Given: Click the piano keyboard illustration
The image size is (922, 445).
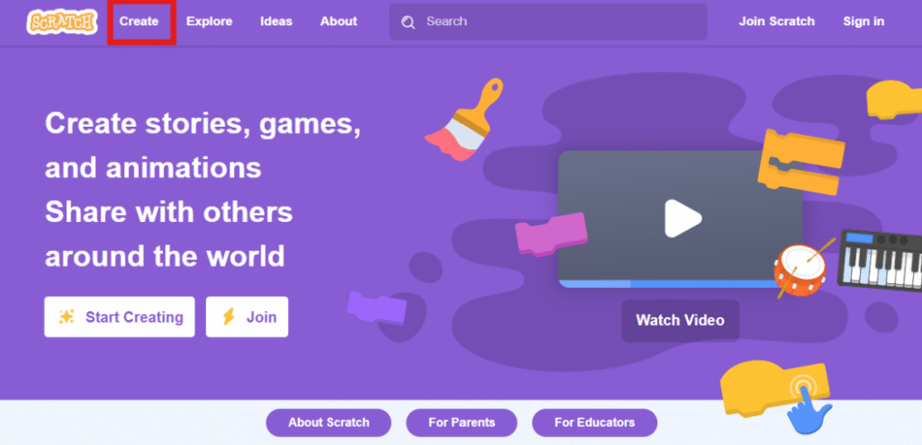Looking at the screenshot, I should pyautogui.click(x=881, y=261).
